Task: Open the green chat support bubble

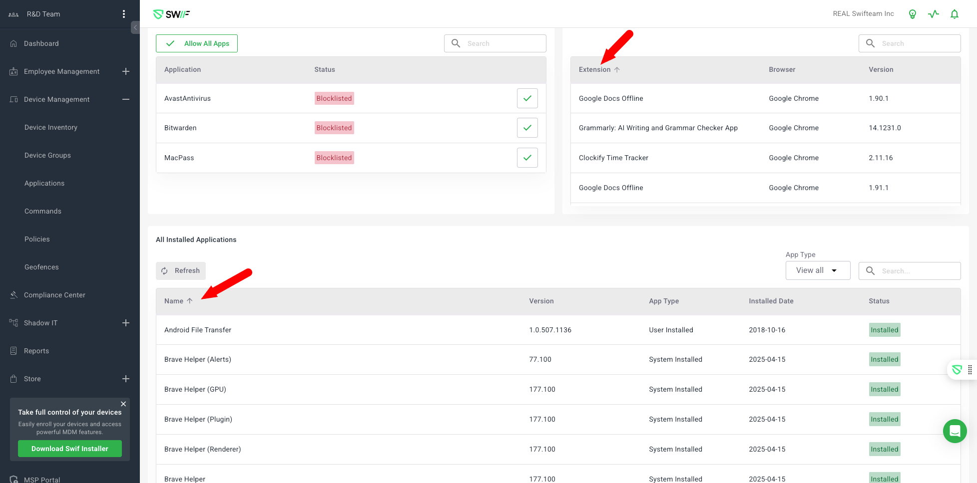Action: (955, 431)
